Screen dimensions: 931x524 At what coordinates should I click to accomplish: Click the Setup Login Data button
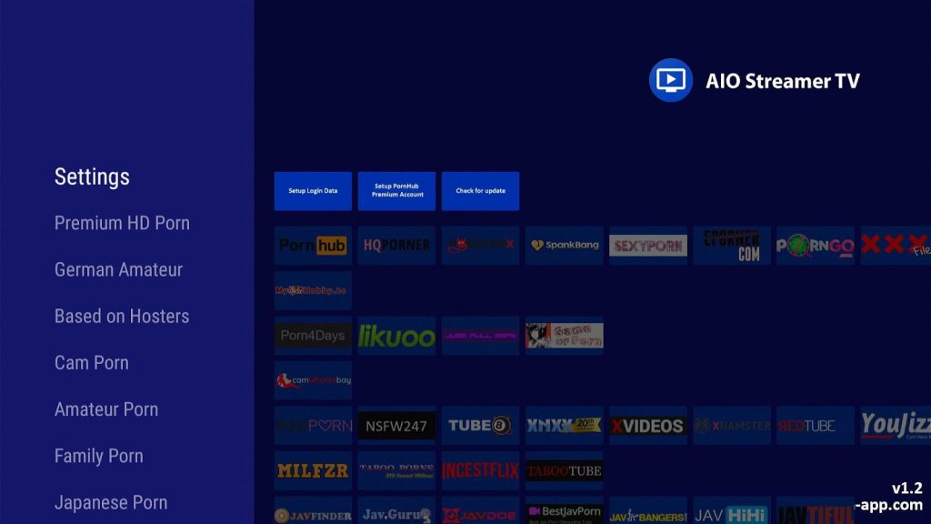[313, 191]
